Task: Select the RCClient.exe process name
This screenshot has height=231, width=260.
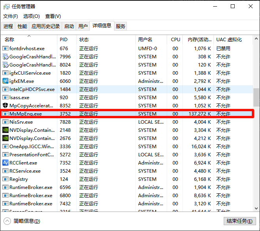Action: (23, 163)
